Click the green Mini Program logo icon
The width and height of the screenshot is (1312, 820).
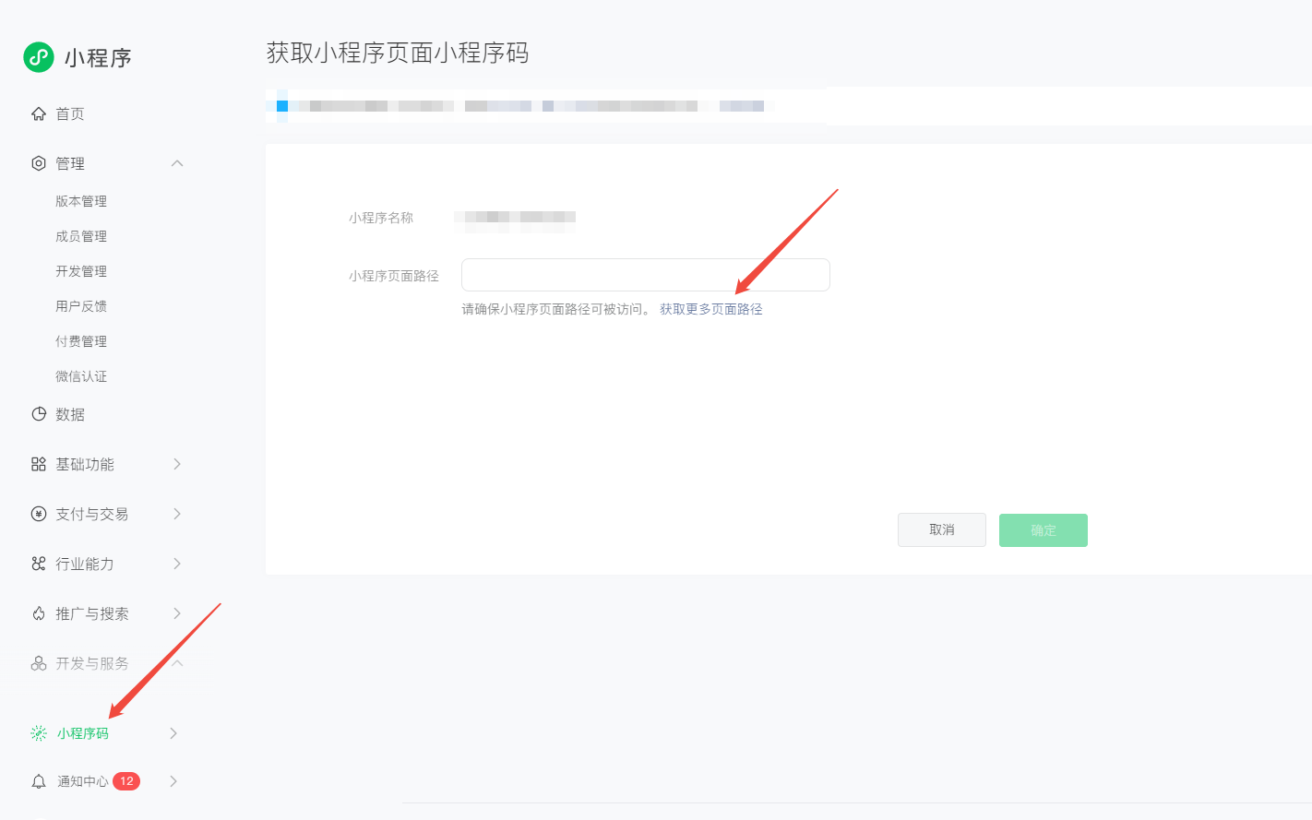(x=39, y=57)
